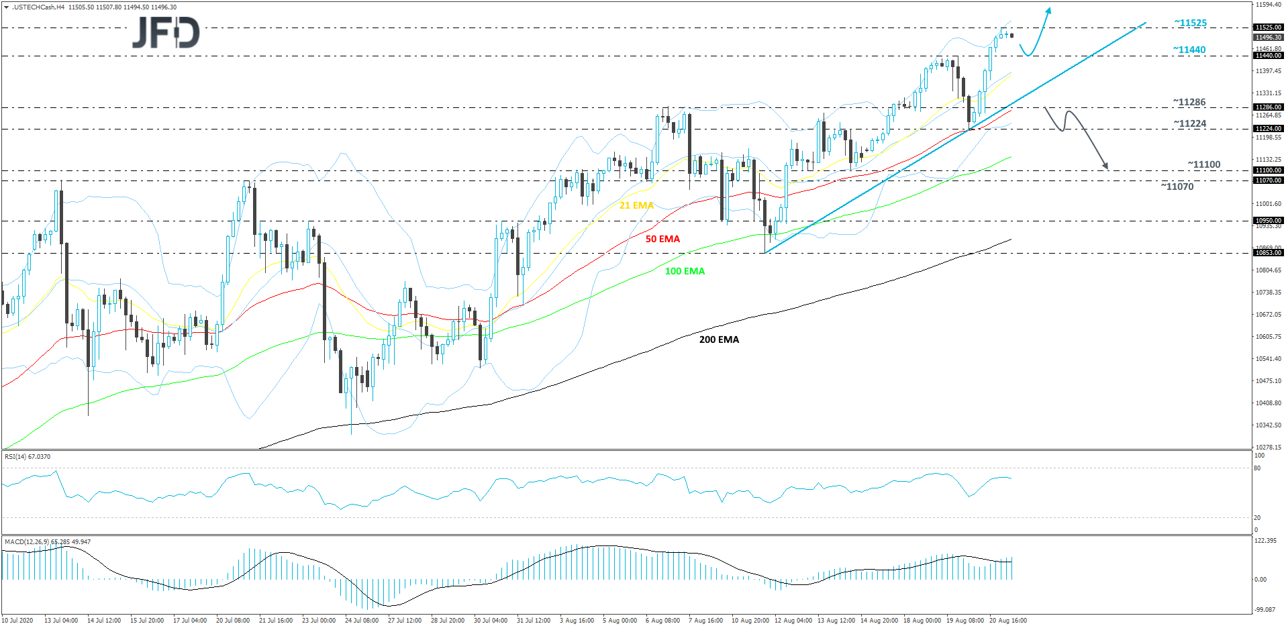The image size is (1286, 628).
Task: Click the ~11525 resistance label
Action: pyautogui.click(x=1191, y=23)
